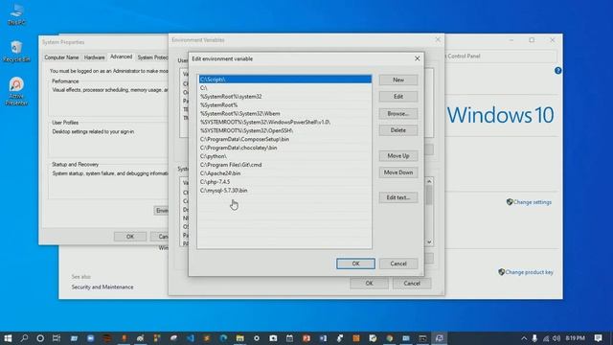The width and height of the screenshot is (613, 345).
Task: Open Cortana circle icon
Action: click(x=40, y=338)
